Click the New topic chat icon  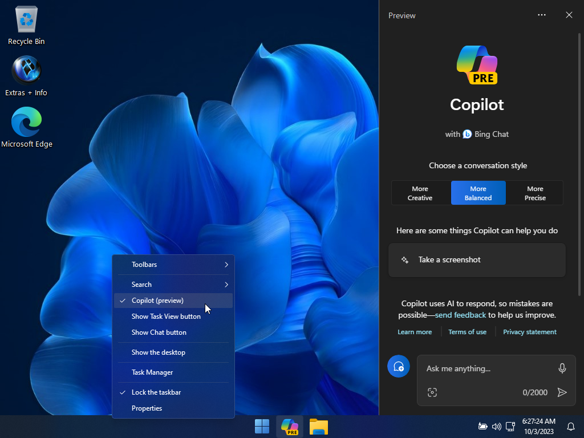point(398,366)
